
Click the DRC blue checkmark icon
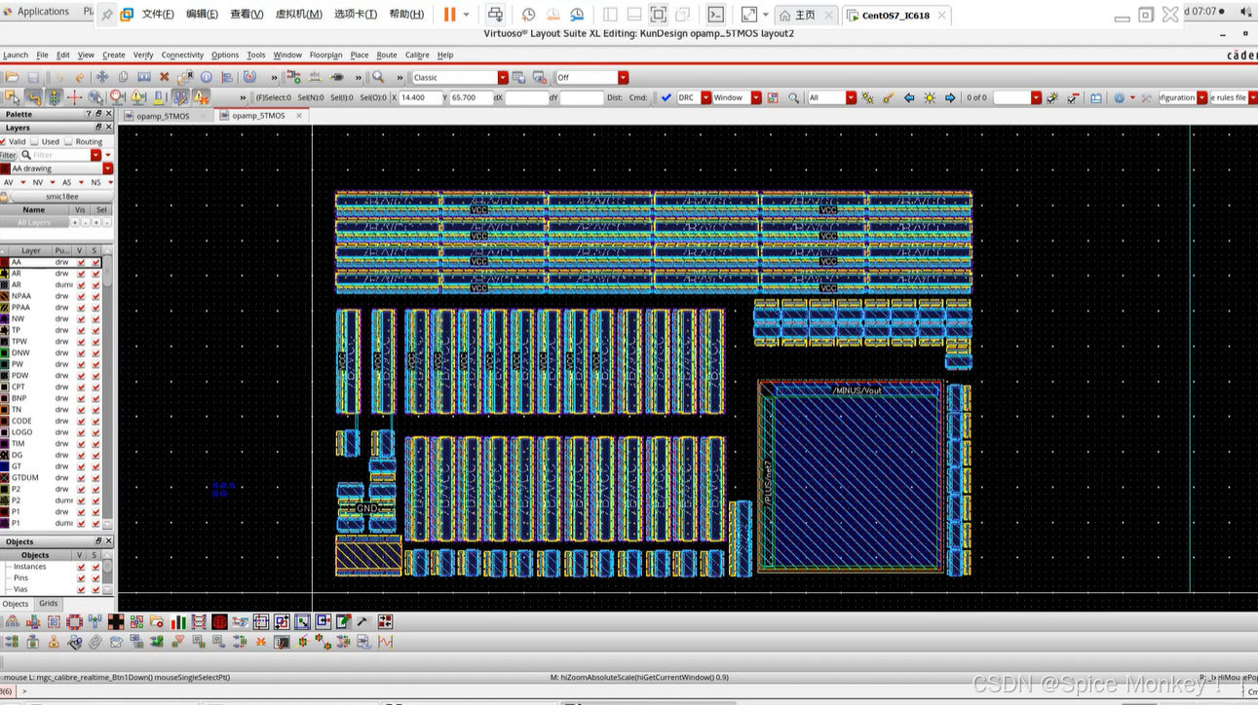[x=667, y=97]
